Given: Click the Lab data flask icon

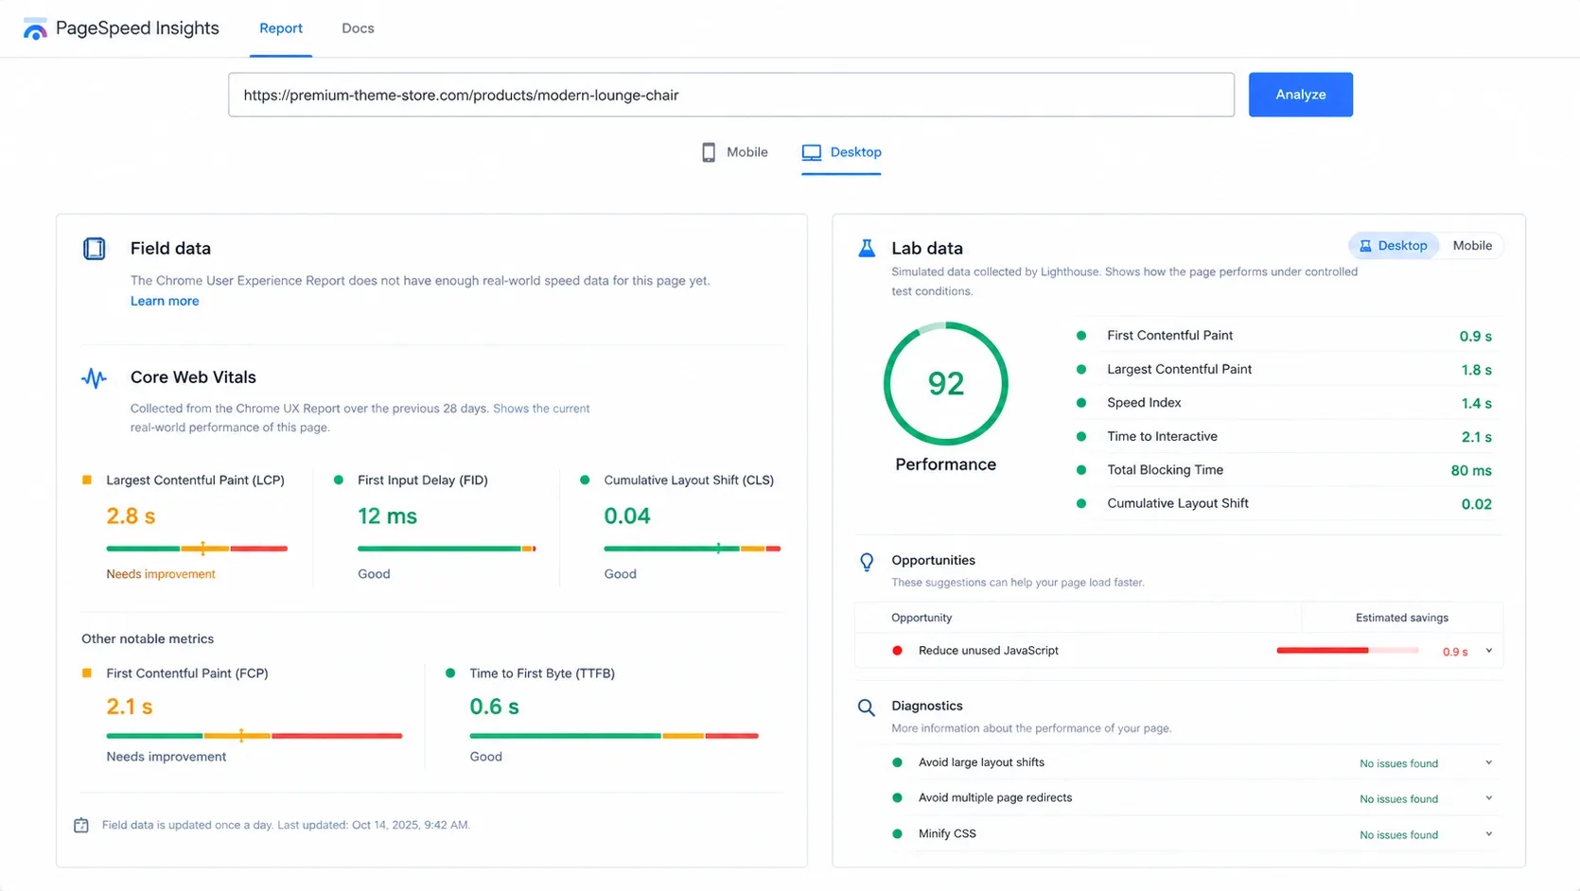Looking at the screenshot, I should (x=867, y=249).
